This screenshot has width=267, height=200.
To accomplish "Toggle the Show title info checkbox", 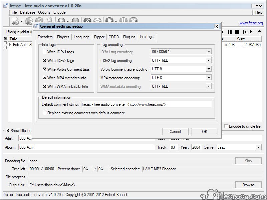I will [8, 130].
